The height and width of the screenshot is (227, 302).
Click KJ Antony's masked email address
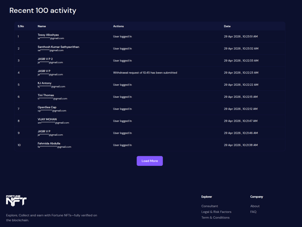(51, 87)
